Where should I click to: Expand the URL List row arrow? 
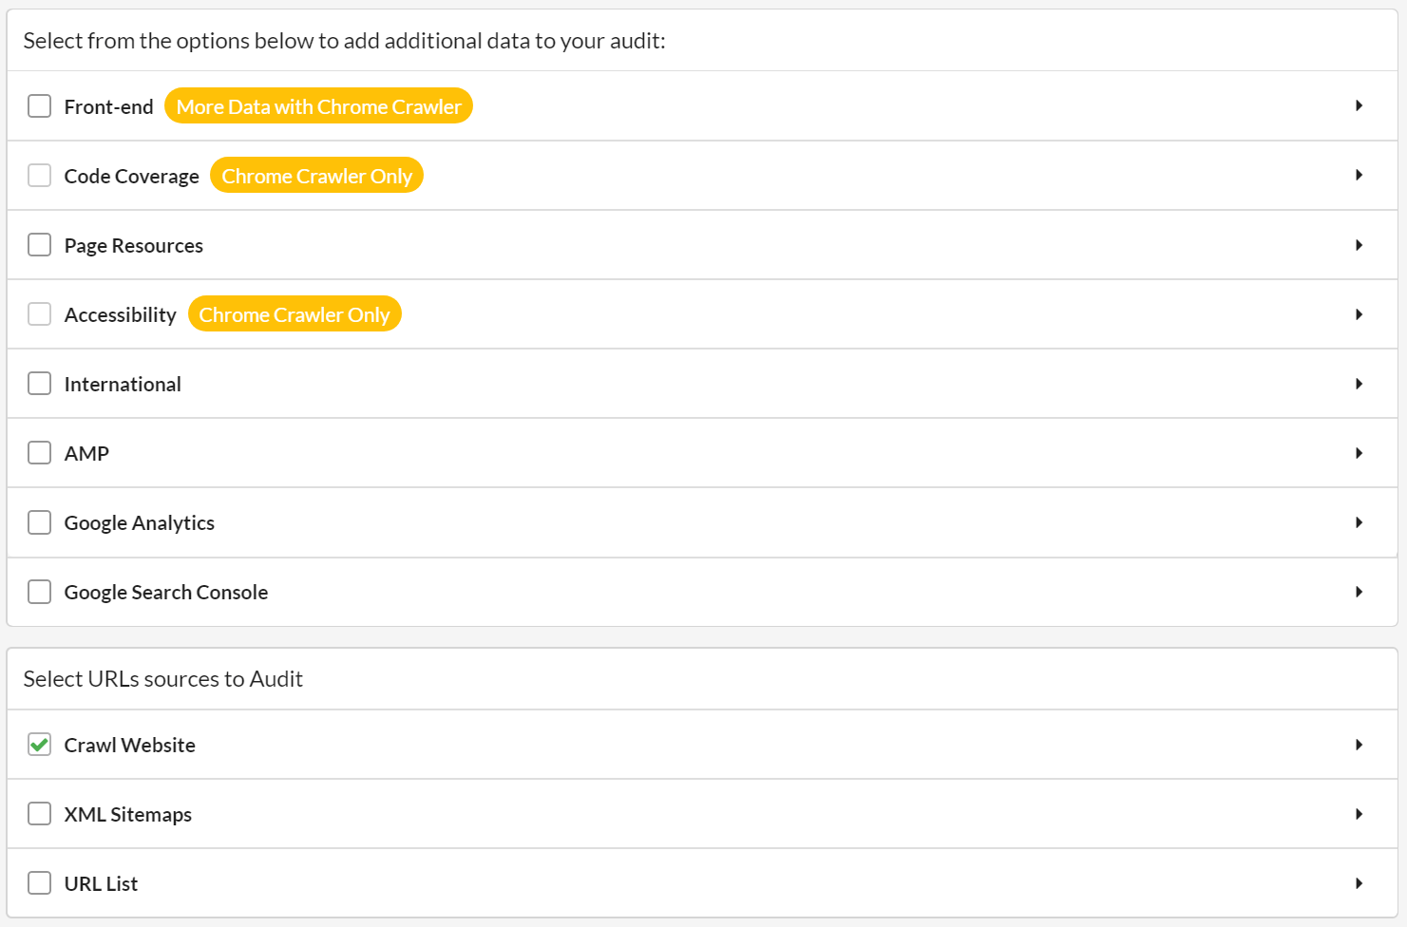coord(1359,883)
